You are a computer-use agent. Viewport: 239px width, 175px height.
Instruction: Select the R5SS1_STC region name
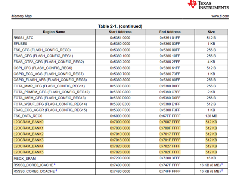click(x=23, y=38)
